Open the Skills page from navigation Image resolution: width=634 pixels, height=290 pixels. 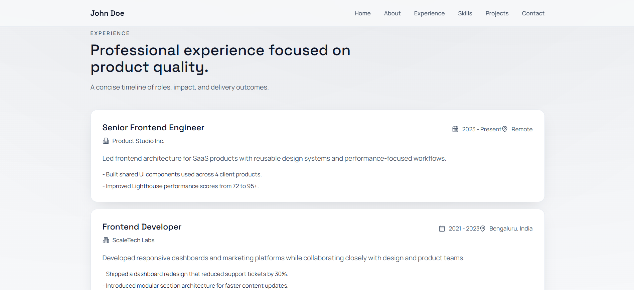point(465,13)
